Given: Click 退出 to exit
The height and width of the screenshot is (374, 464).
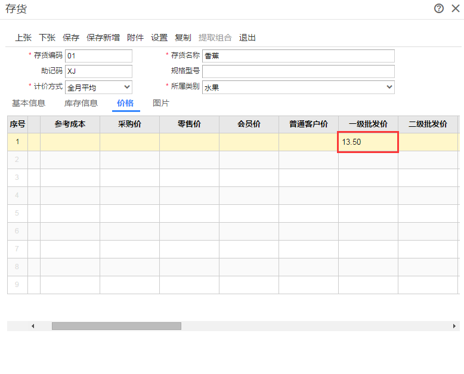Looking at the screenshot, I should 248,38.
